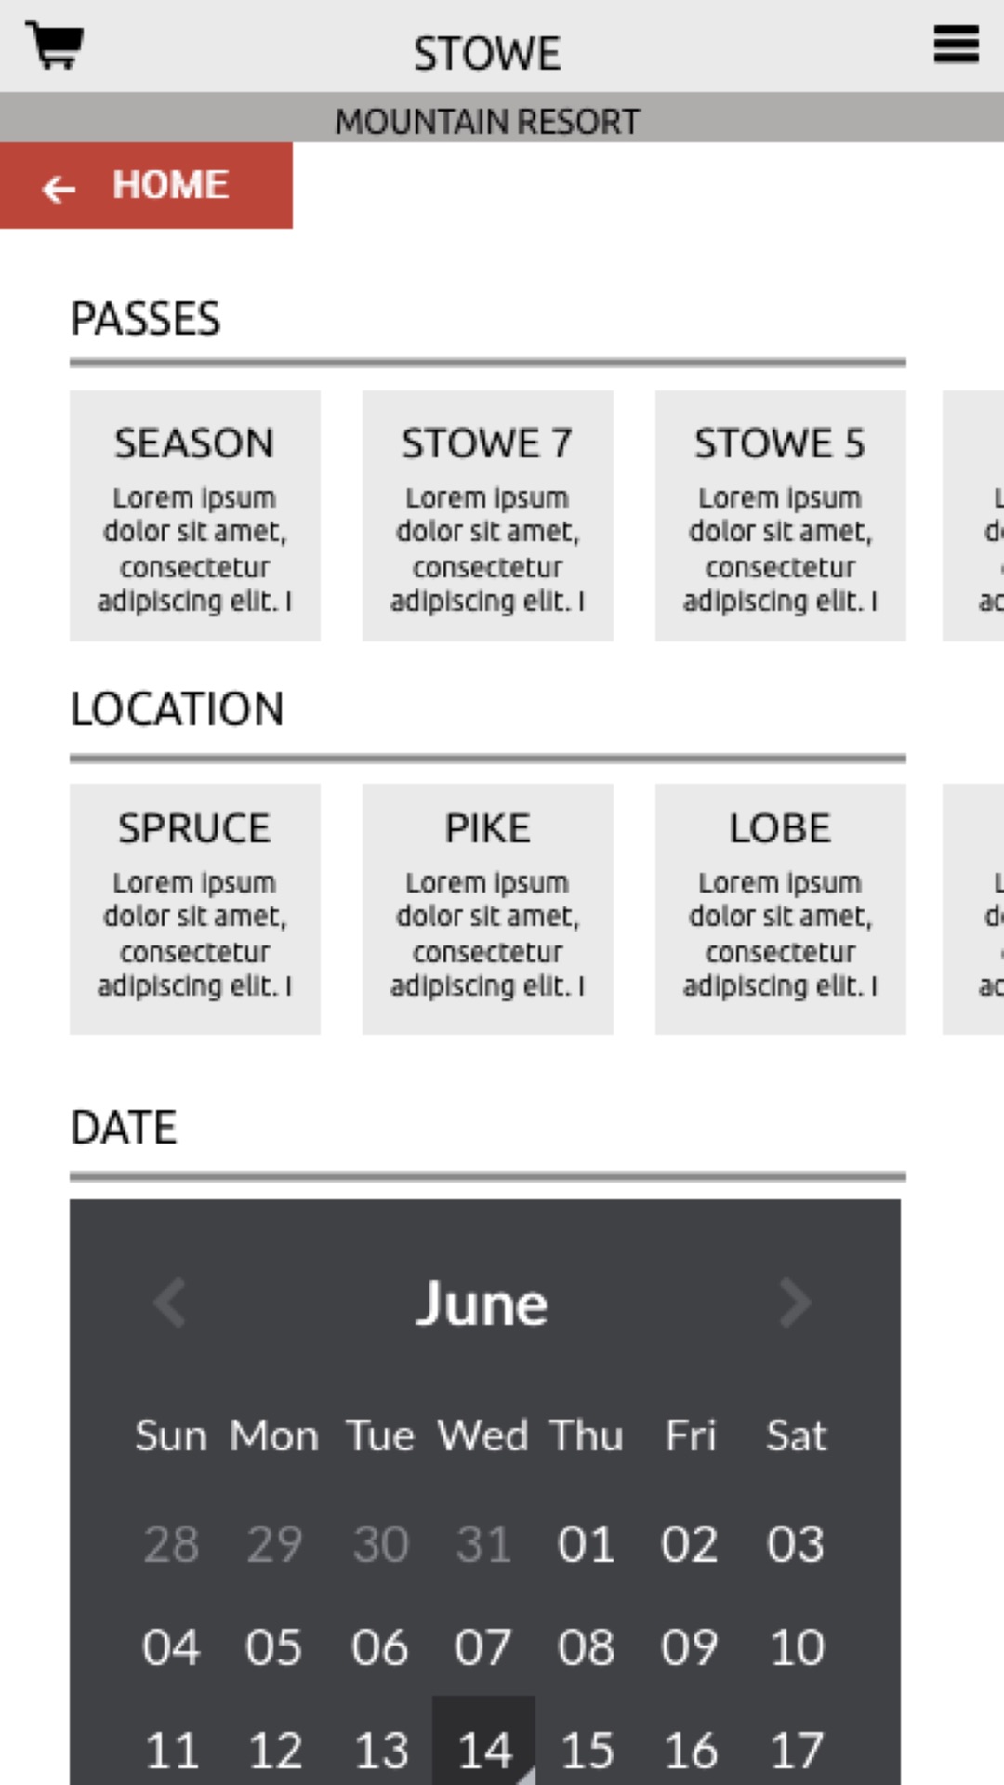Pick June 05 in calendar
Screen dimensions: 1004x1785
(273, 1647)
